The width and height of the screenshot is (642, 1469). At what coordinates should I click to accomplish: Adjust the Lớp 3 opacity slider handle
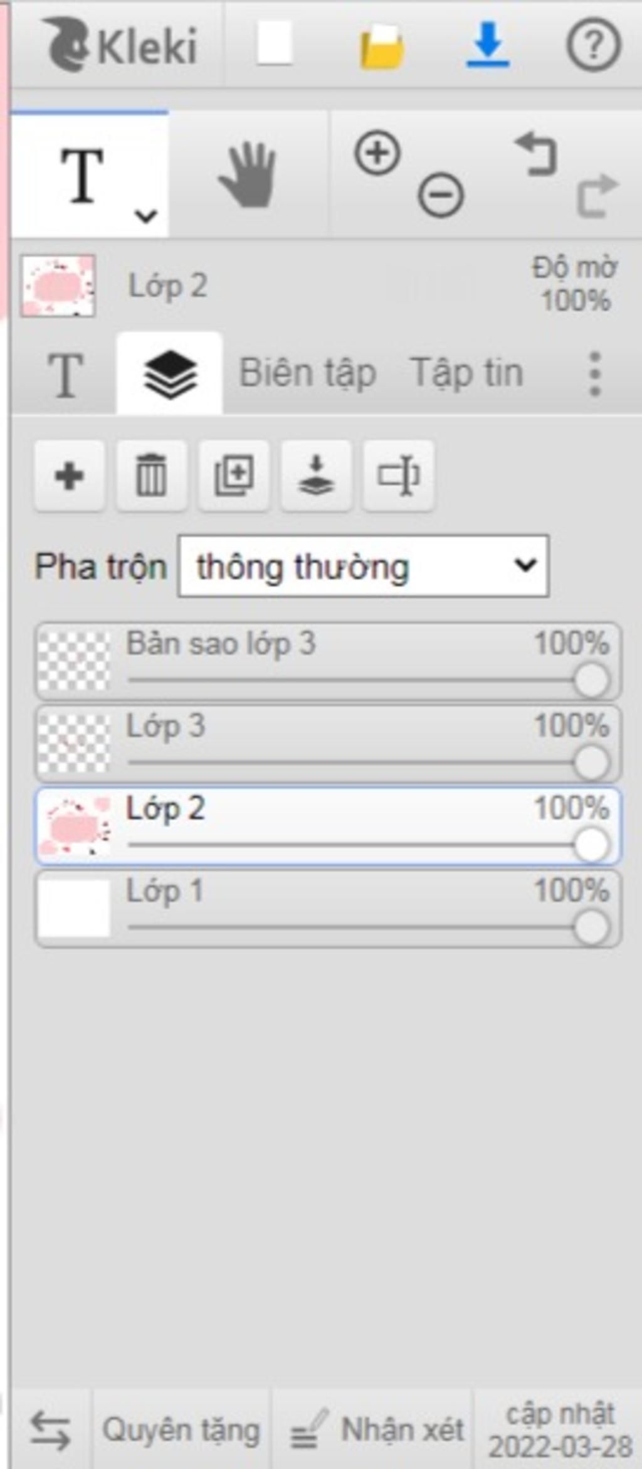click(591, 763)
